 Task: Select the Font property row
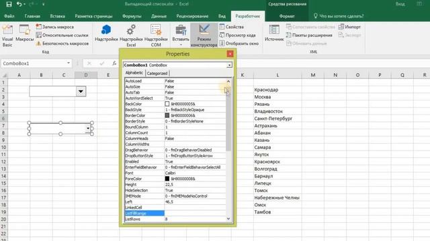coord(175,173)
